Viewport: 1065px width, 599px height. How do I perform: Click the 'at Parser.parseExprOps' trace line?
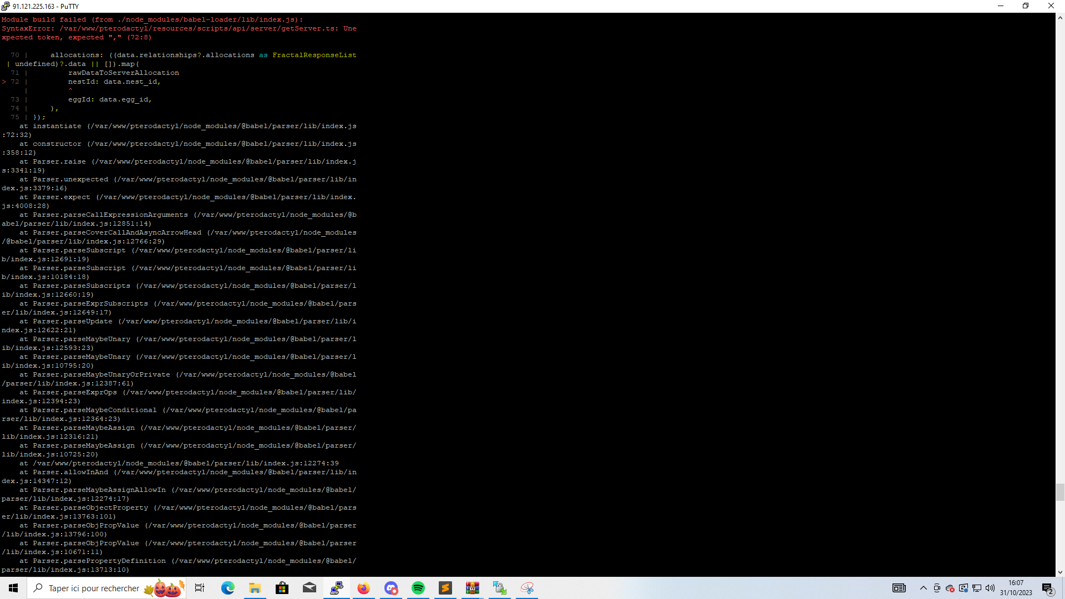179,397
